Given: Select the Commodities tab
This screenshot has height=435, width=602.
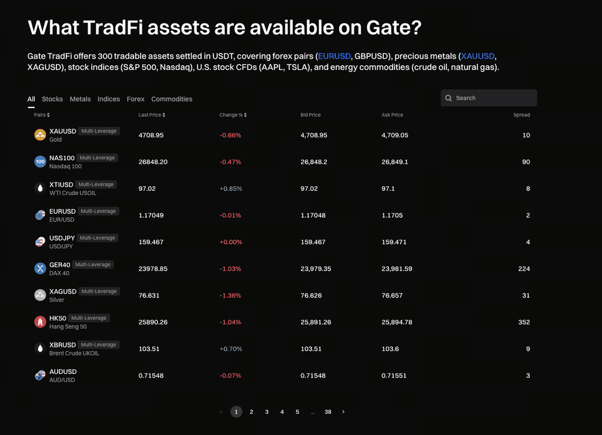Looking at the screenshot, I should click(x=172, y=99).
